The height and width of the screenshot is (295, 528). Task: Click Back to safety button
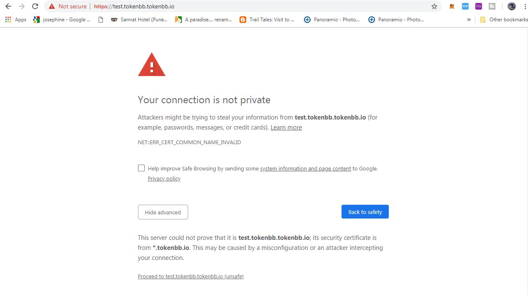click(x=365, y=212)
